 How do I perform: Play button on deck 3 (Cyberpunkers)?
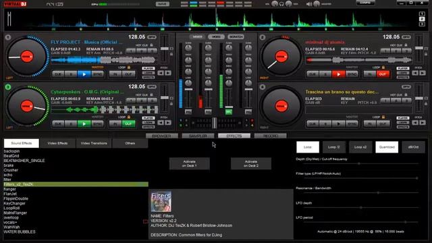pos(84,124)
